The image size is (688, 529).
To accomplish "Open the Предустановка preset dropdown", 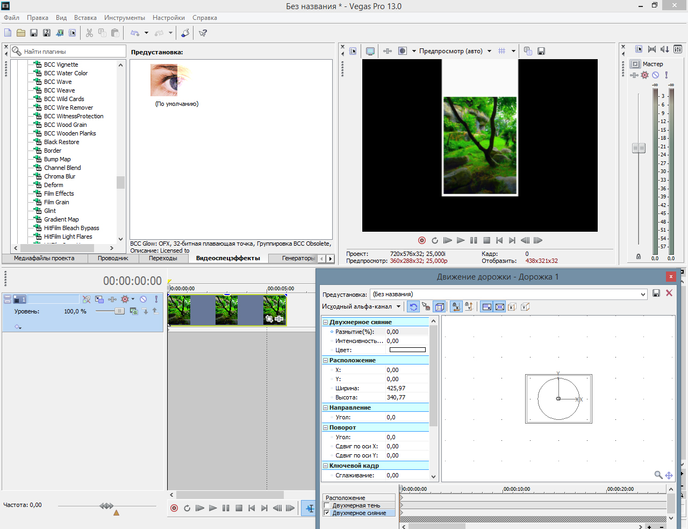I will tap(643, 294).
